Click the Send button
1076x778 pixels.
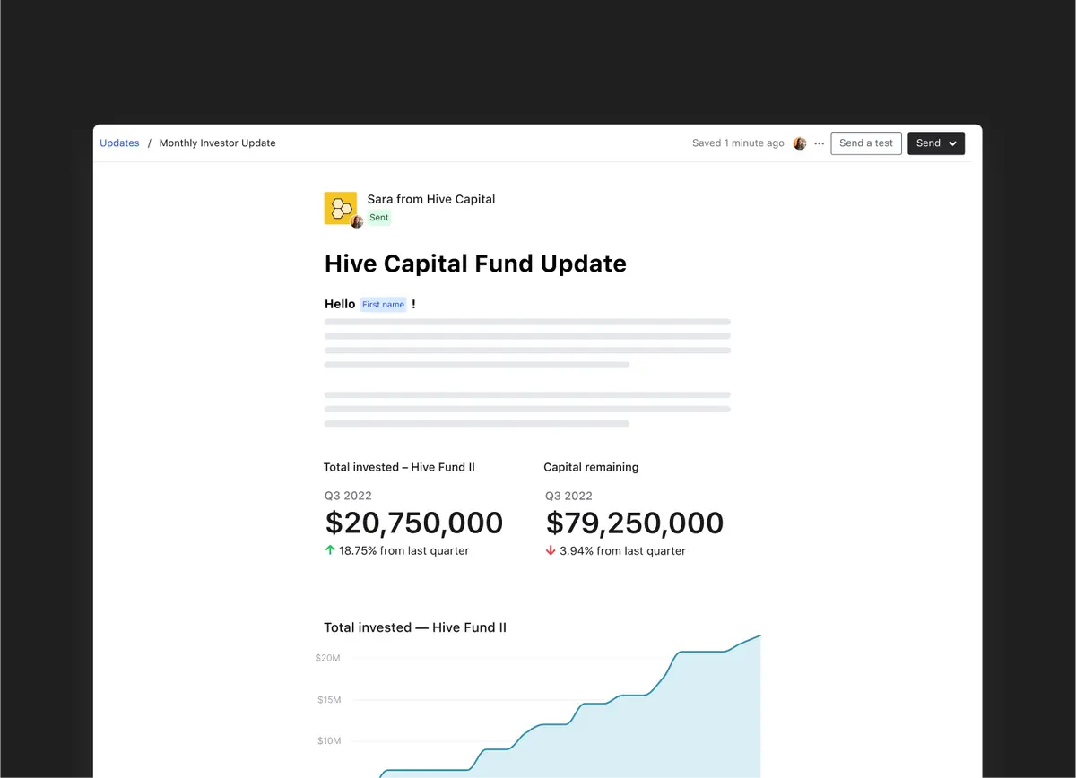(x=936, y=143)
